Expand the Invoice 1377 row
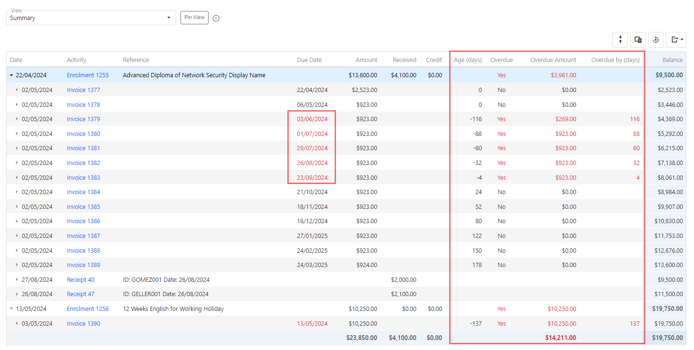The image size is (694, 350). (17, 90)
